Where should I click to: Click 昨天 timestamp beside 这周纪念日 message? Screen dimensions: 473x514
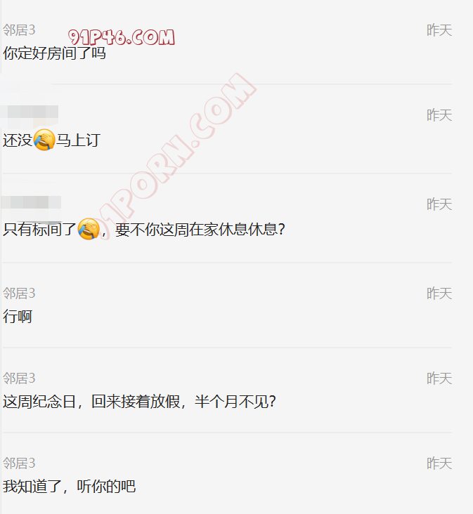[x=439, y=378]
